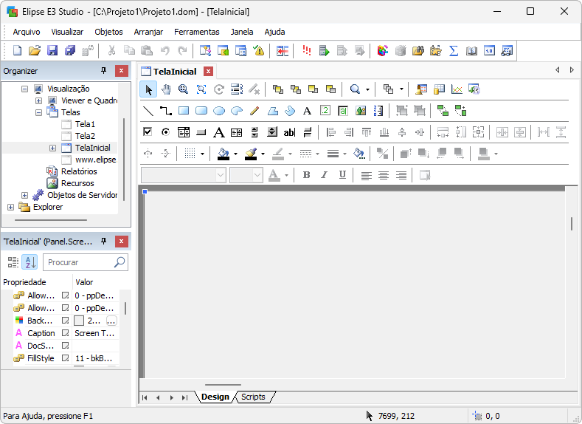Click the Open folder toolbar icon
Viewport: 582px width, 424px height.
coord(35,51)
